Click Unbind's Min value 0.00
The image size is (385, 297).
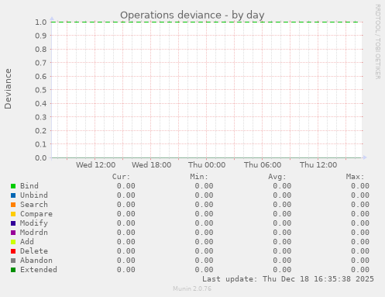204,195
